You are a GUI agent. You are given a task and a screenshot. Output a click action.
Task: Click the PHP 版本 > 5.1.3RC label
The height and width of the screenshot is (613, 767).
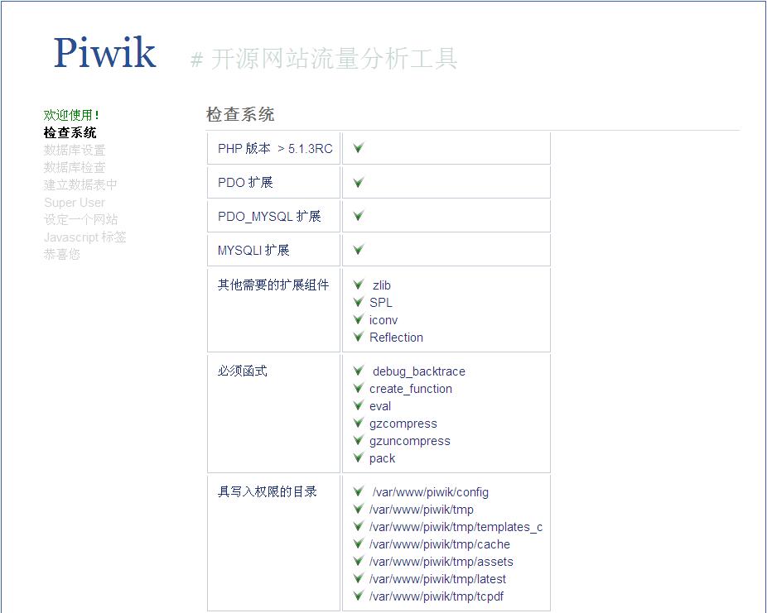[x=275, y=148]
